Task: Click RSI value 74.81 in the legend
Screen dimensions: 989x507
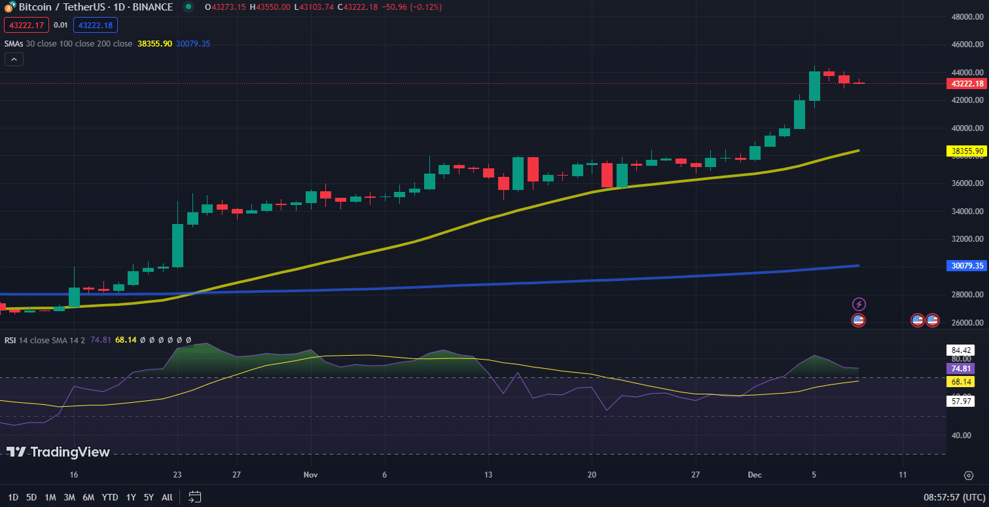Action: point(100,340)
